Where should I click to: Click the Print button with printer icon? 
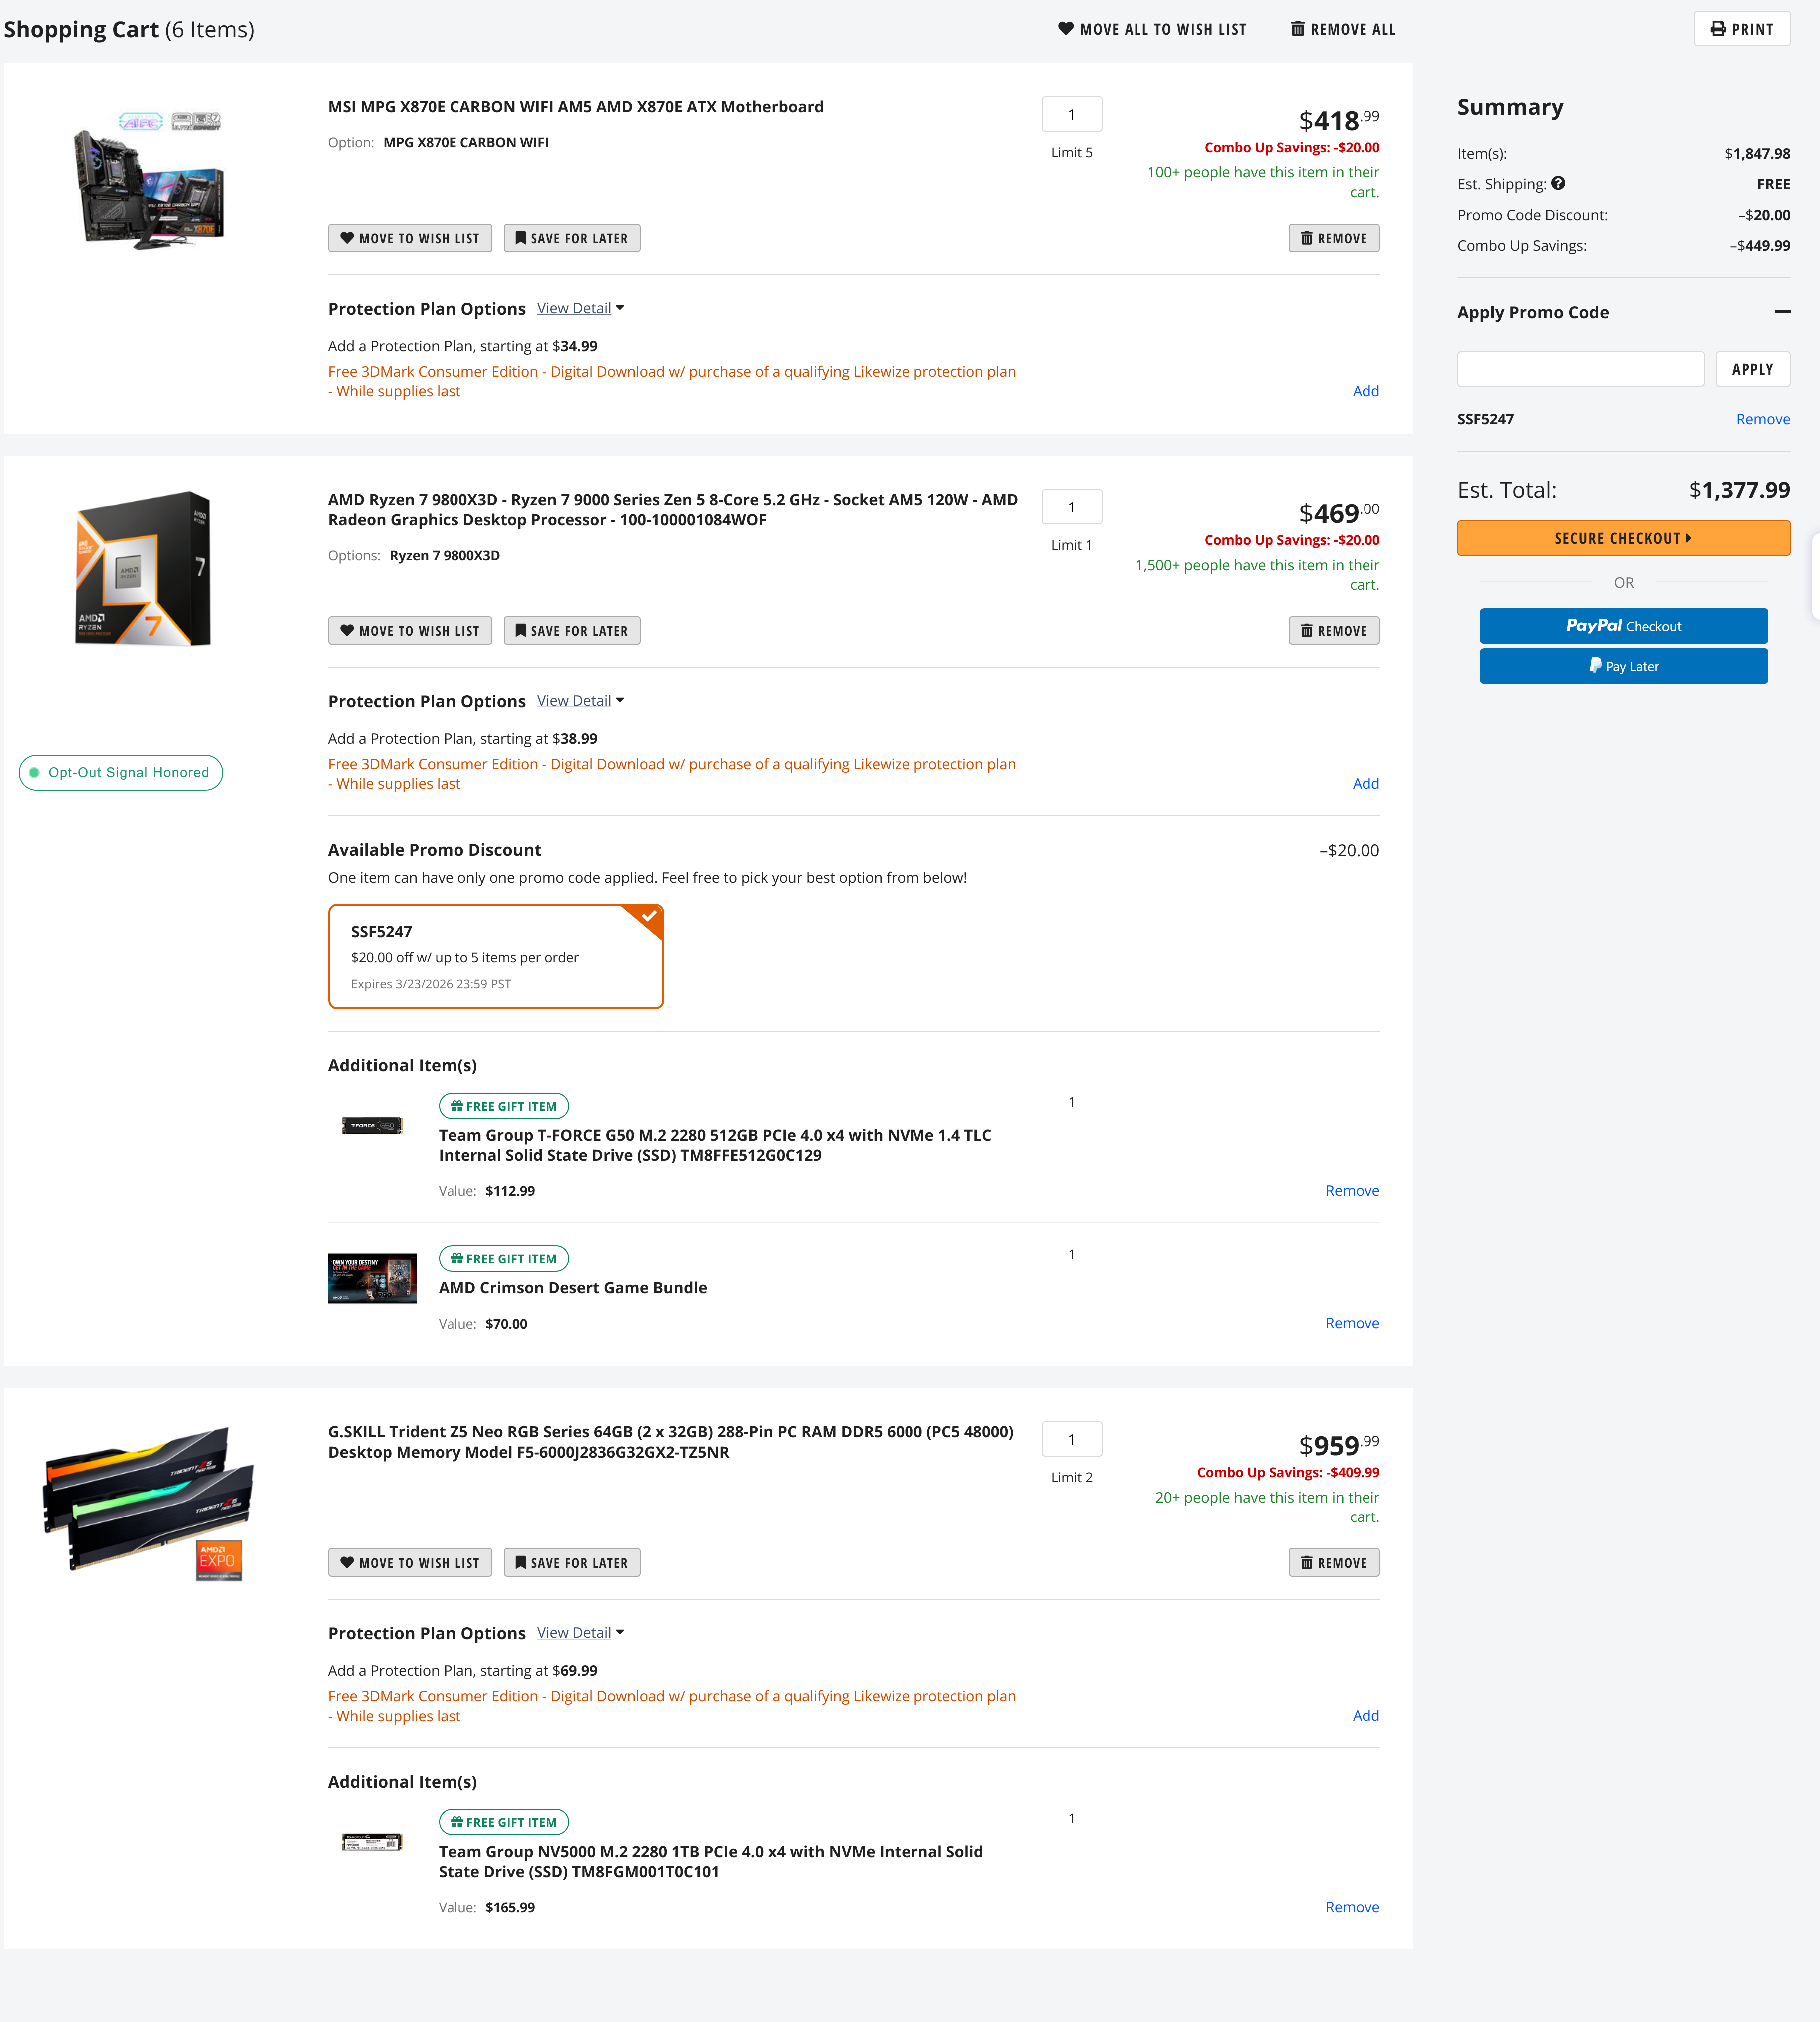point(1741,29)
